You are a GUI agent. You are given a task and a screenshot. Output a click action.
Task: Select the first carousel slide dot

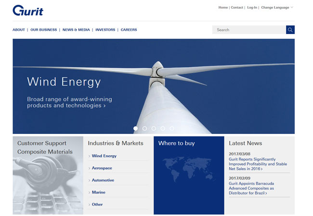coord(136,129)
